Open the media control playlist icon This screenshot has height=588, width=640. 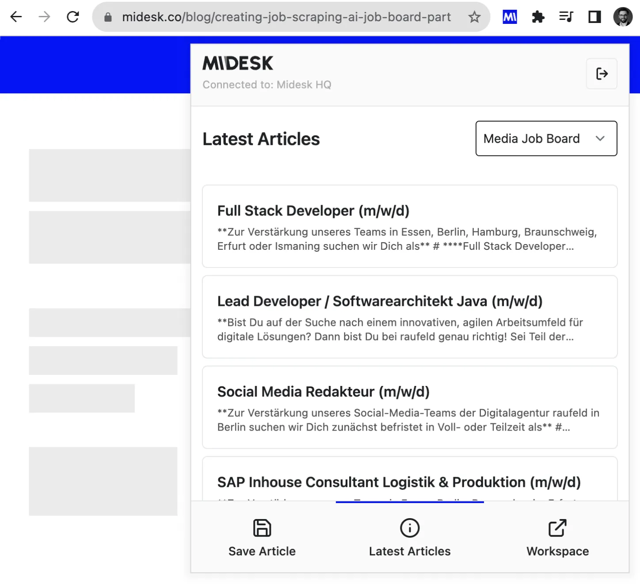pos(566,17)
